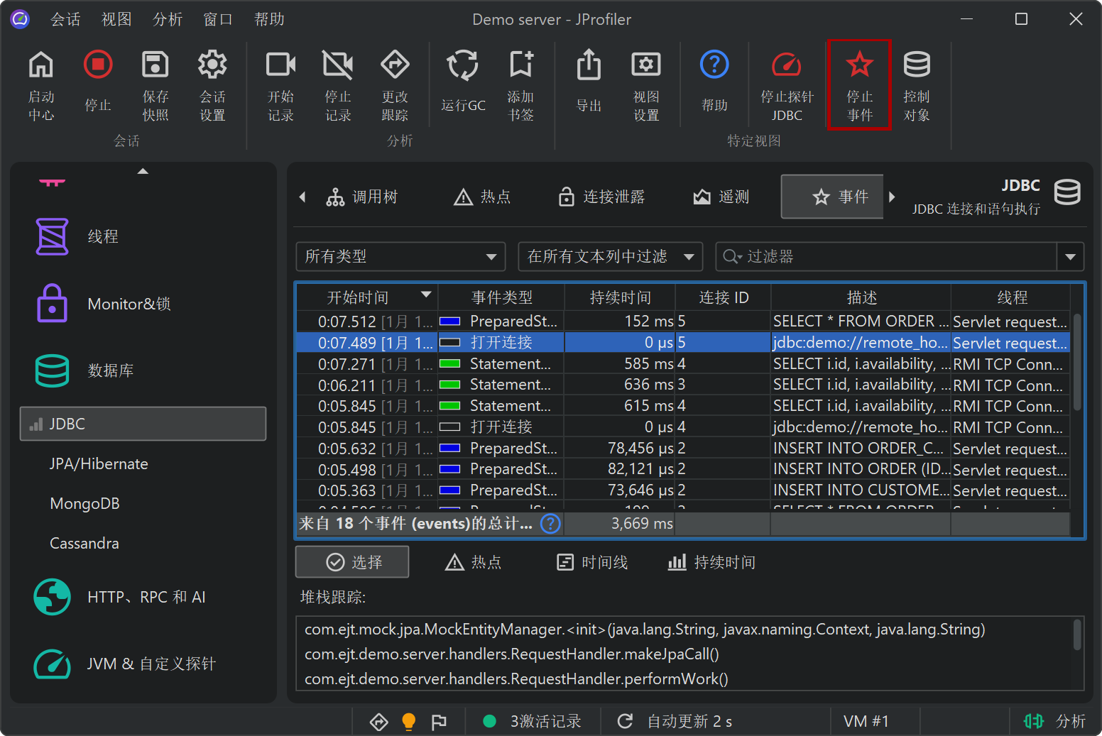Click the help icon beside events total
This screenshot has width=1102, height=736.
(550, 524)
